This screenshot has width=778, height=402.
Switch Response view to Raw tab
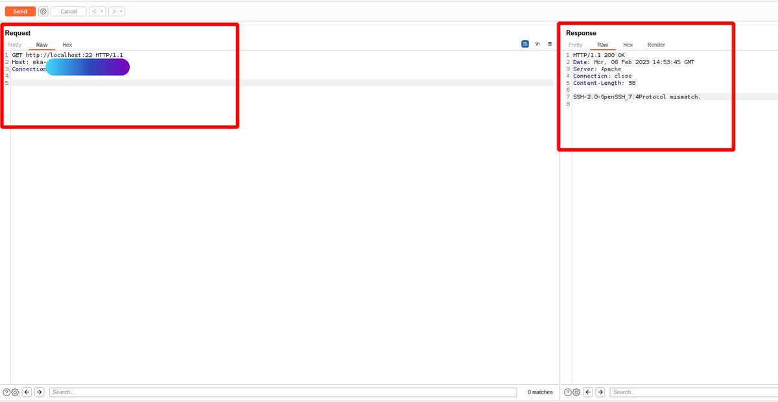point(602,45)
